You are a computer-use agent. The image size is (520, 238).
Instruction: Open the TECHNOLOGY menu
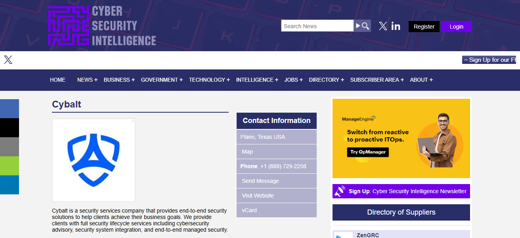click(x=209, y=80)
